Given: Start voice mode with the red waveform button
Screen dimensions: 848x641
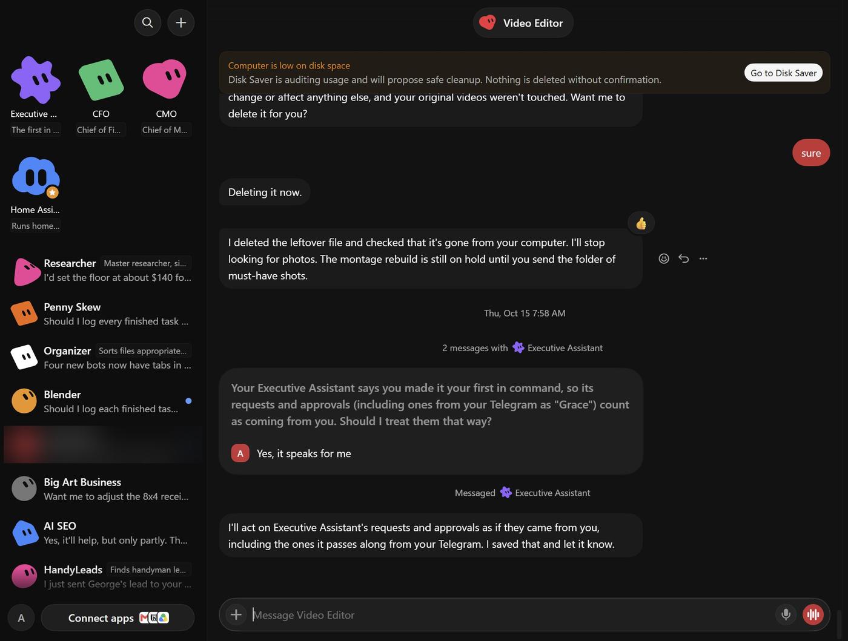Looking at the screenshot, I should tap(813, 614).
